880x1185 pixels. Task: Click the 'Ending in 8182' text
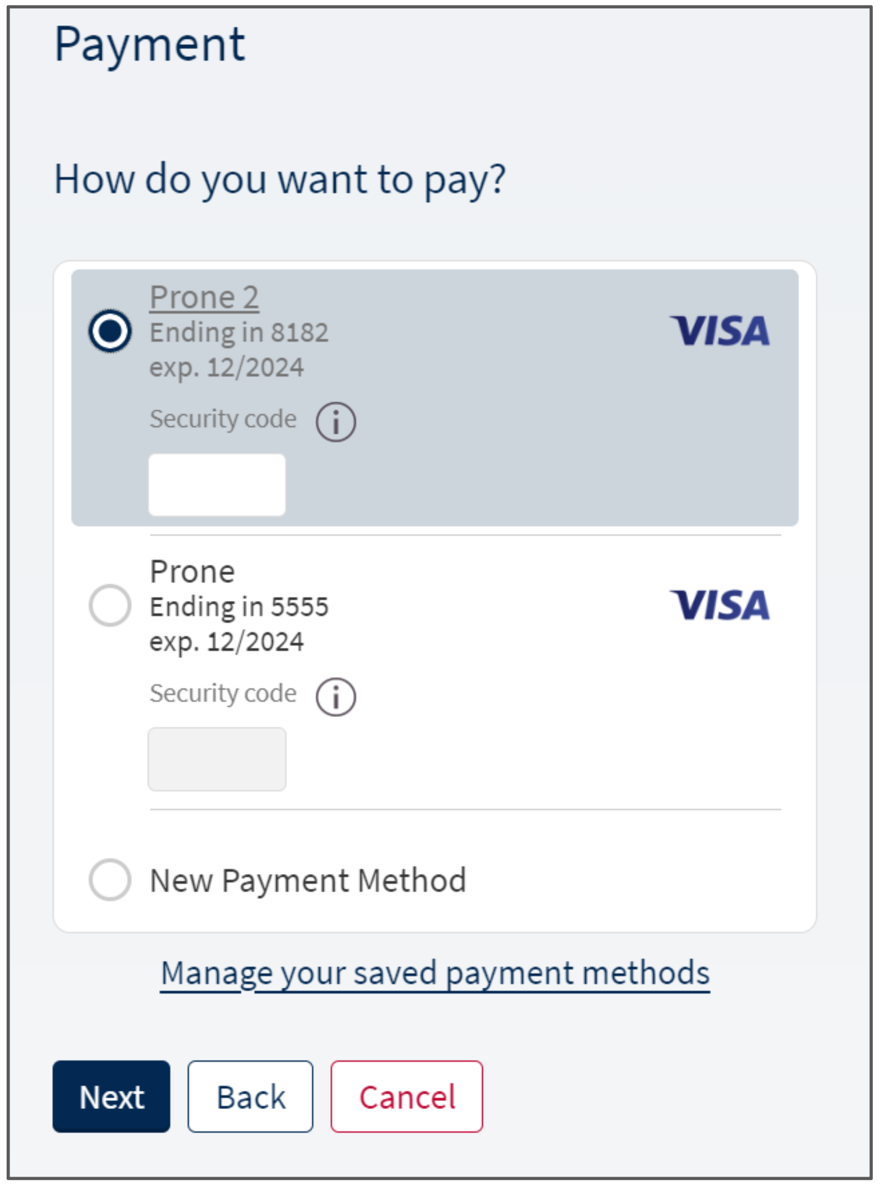point(239,332)
